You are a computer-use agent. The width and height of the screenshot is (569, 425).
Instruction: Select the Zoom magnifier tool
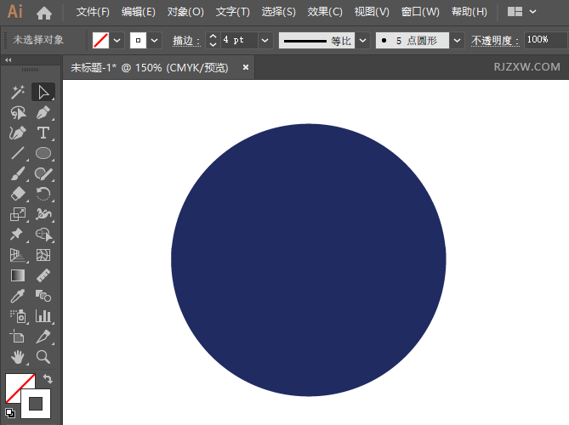tap(43, 357)
